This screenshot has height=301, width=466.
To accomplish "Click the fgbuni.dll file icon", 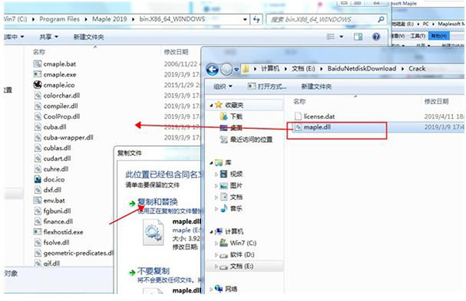I will [x=37, y=211].
